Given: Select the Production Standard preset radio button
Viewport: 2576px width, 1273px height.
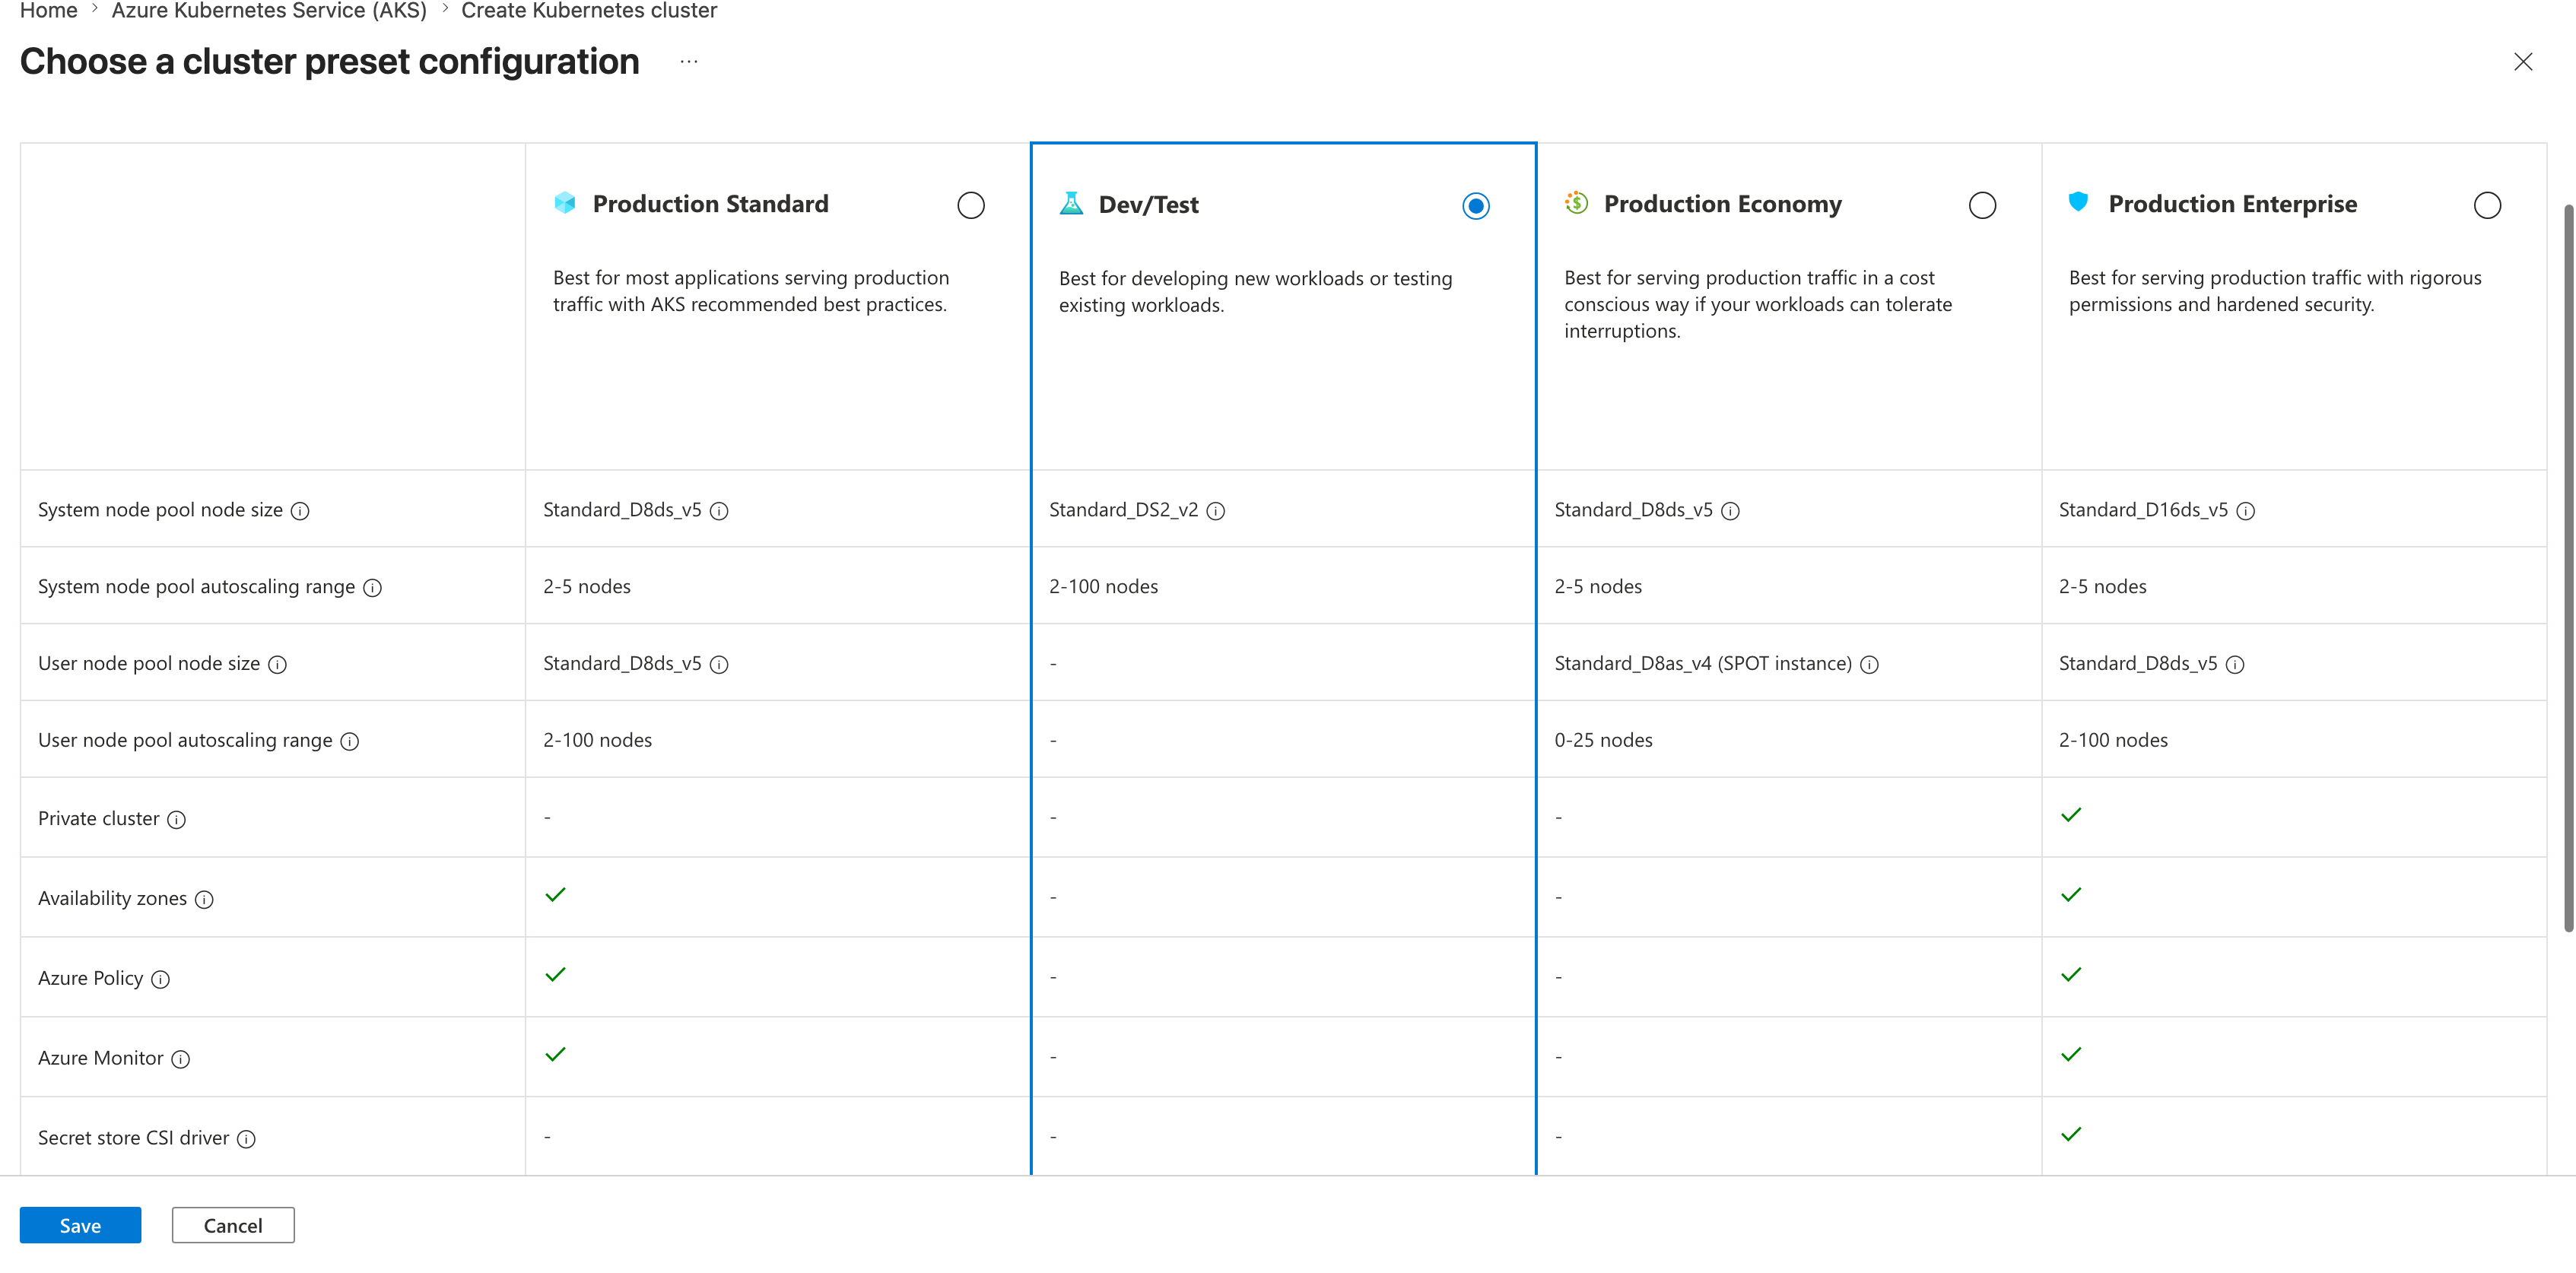Looking at the screenshot, I should coord(970,205).
